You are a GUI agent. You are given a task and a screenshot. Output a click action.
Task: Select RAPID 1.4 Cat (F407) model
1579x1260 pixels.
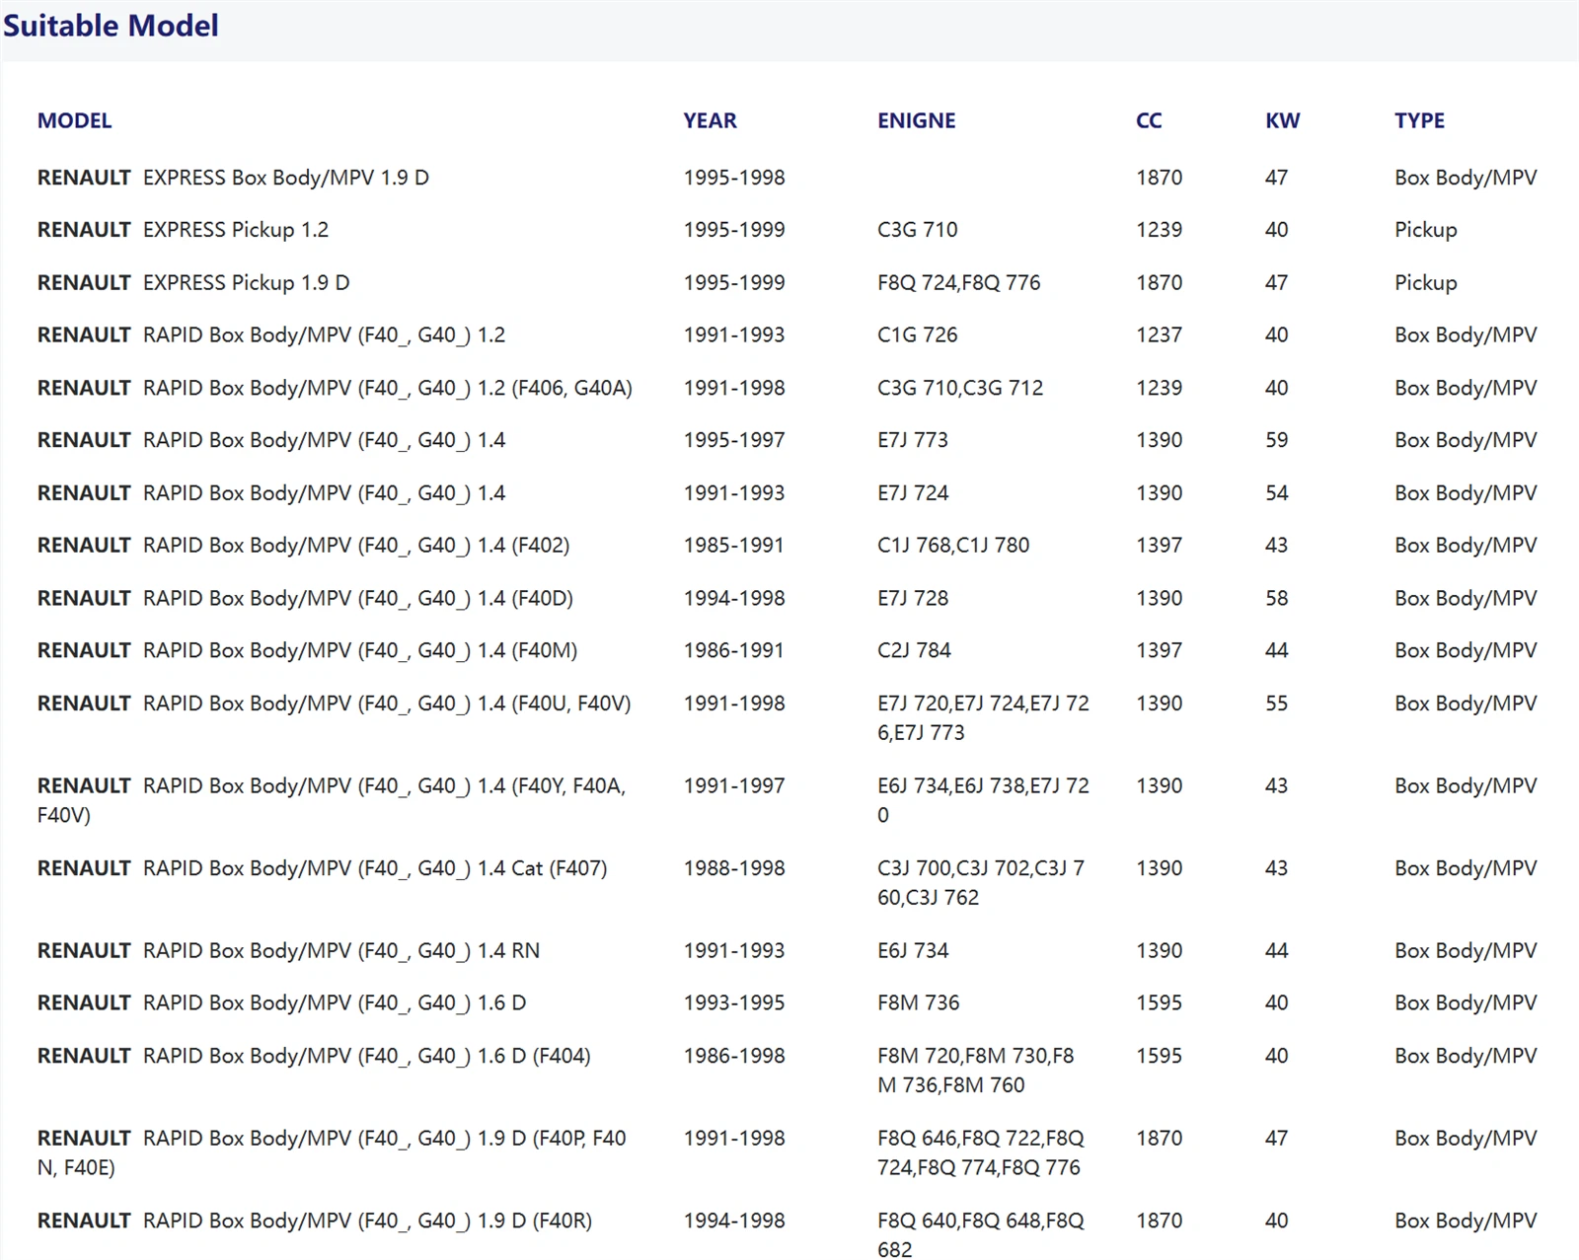click(322, 868)
